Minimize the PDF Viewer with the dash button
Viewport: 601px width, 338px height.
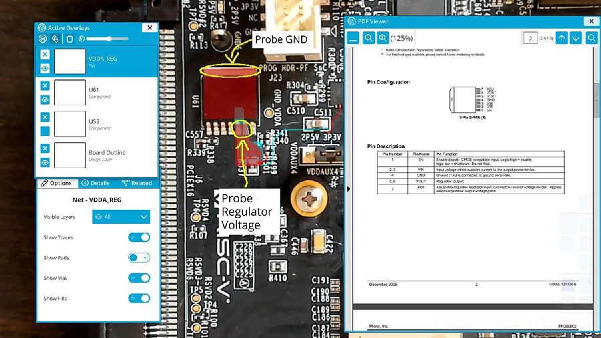pos(353,38)
